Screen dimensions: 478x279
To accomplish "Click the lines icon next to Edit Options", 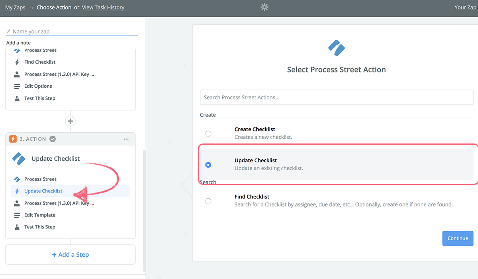I will (17, 86).
